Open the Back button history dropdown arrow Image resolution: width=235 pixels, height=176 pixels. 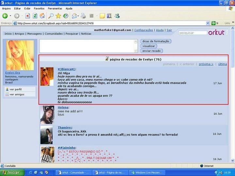tap(10, 16)
